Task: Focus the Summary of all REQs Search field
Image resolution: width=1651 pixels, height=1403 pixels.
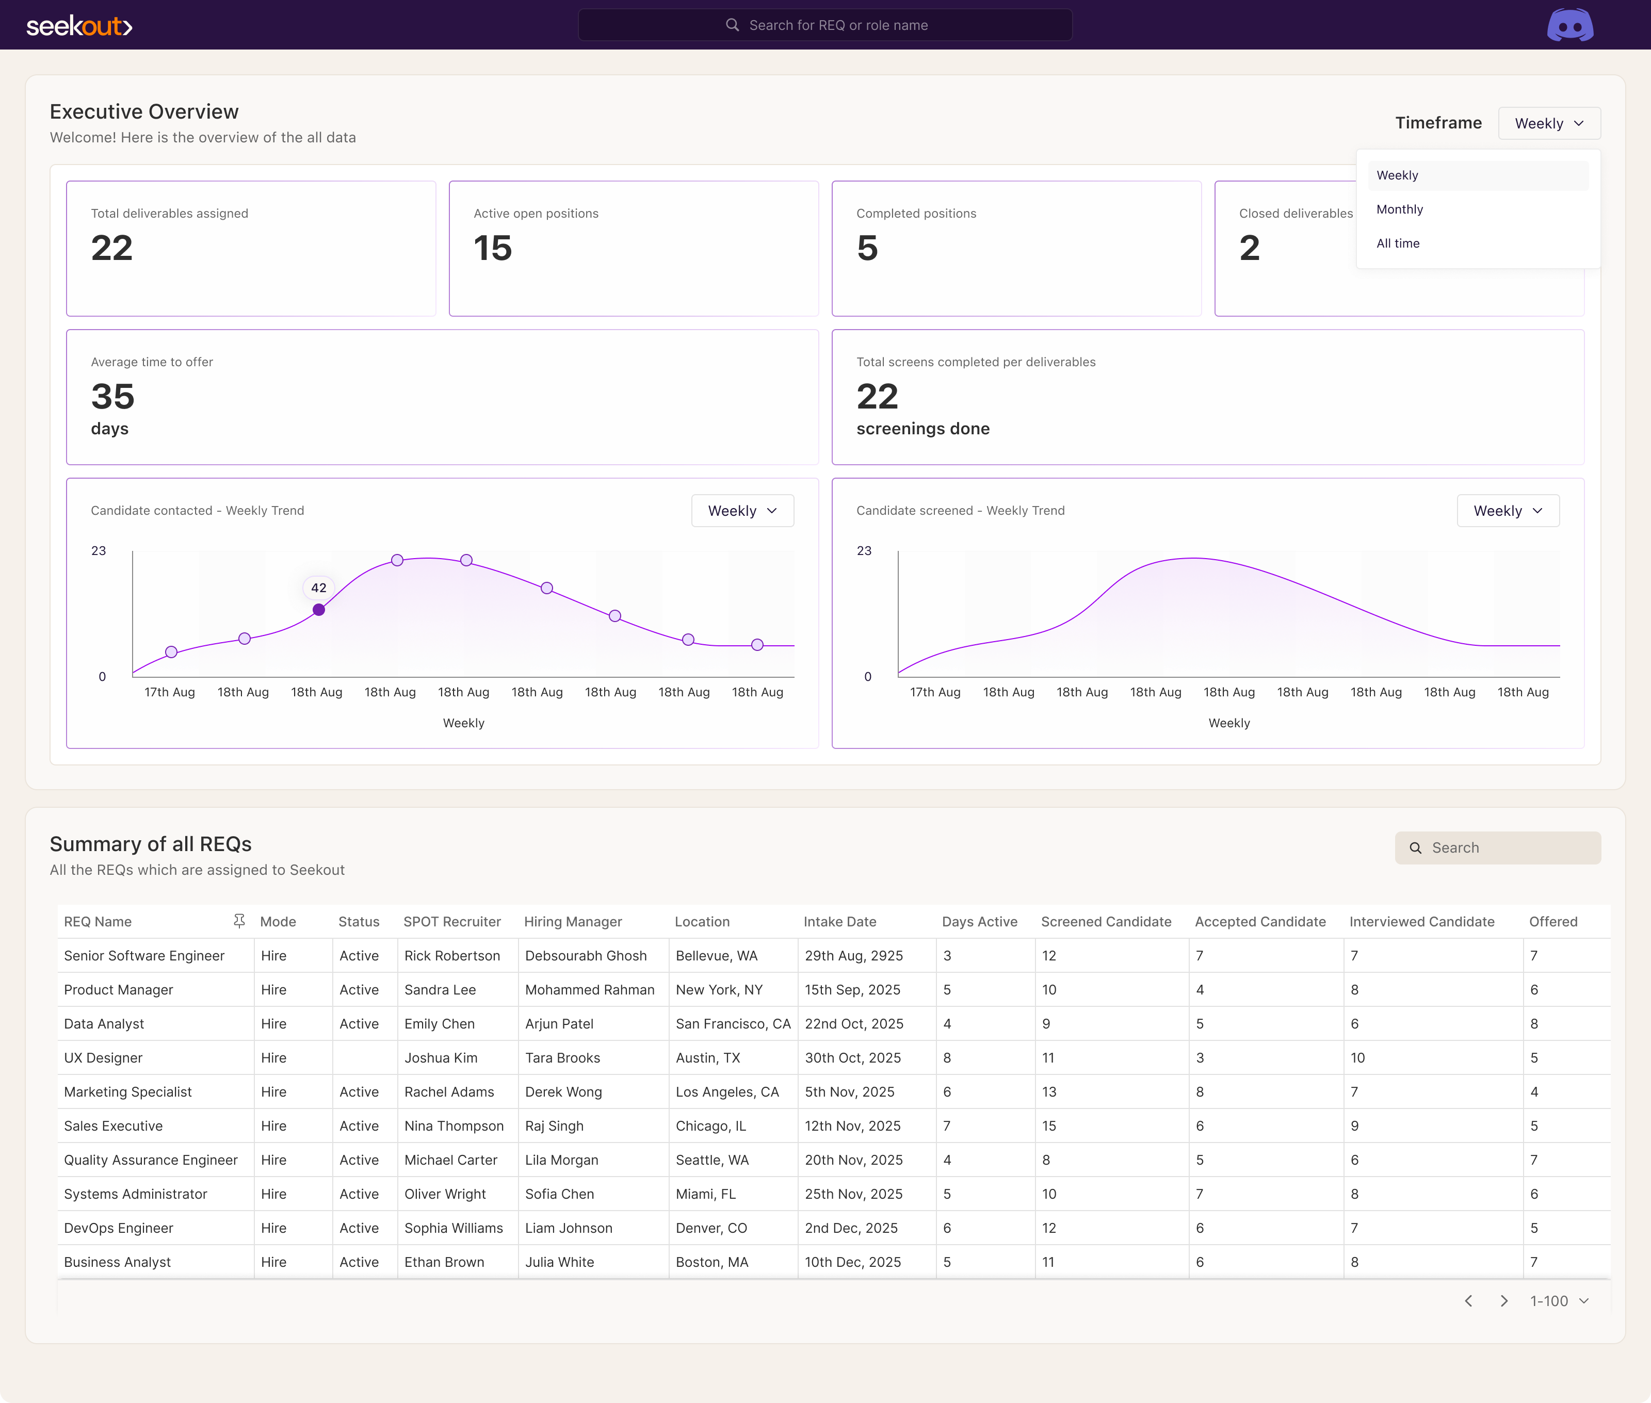Action: pos(1497,848)
